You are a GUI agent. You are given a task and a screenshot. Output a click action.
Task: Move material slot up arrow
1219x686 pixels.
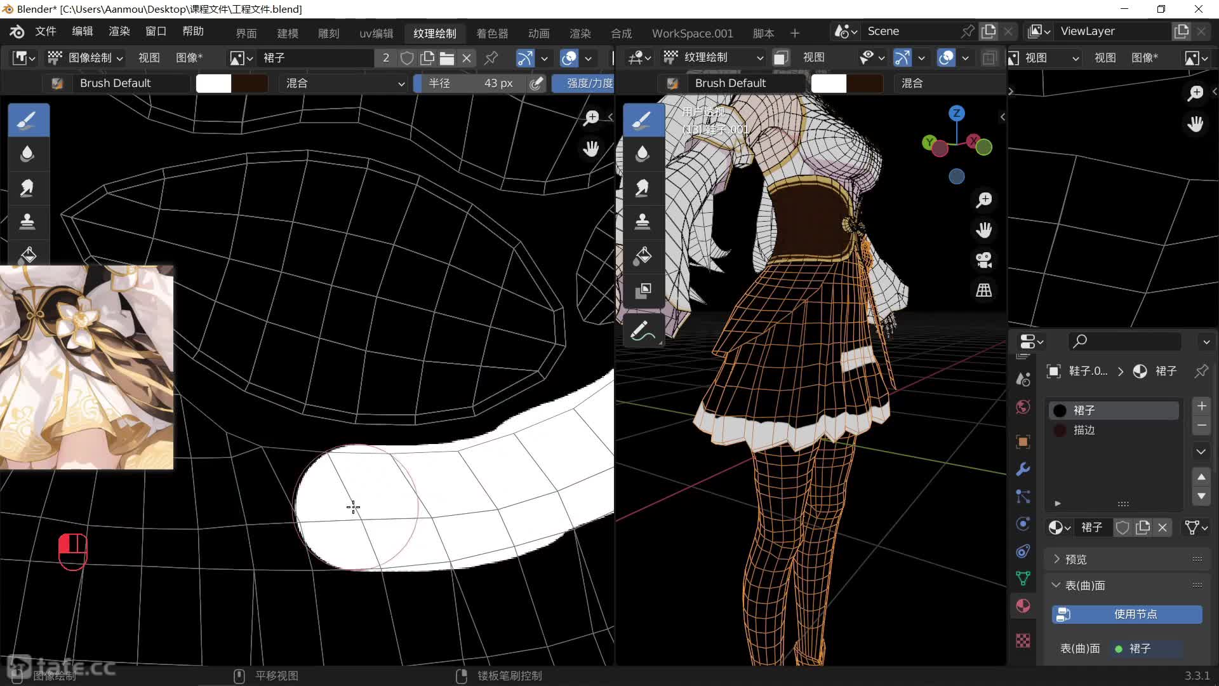click(1201, 477)
